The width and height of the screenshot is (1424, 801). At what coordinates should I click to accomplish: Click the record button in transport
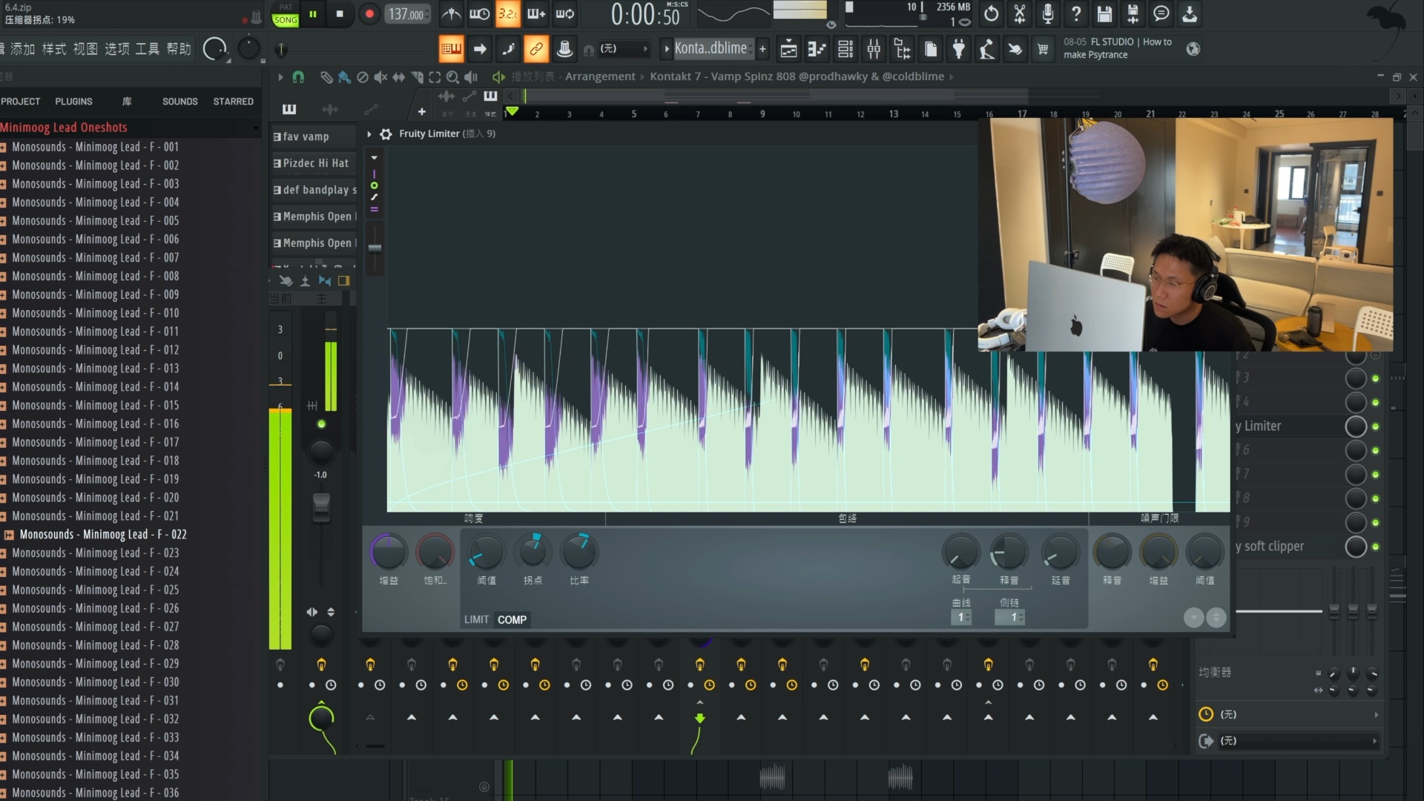point(369,14)
